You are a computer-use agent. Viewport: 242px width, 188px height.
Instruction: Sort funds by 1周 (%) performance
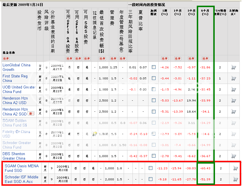(164, 59)
